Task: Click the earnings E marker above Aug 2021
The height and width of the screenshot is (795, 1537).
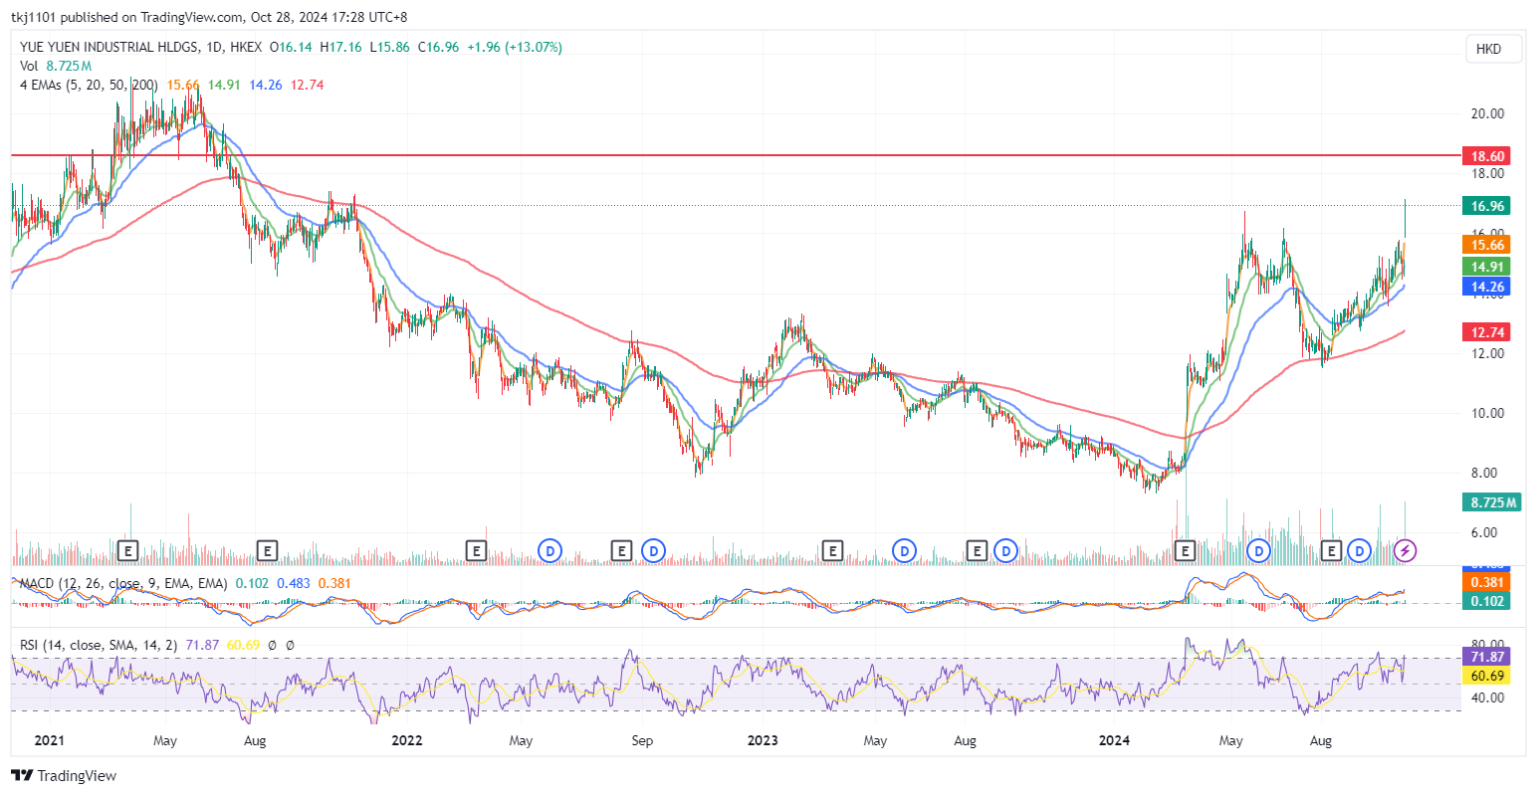Action: [x=267, y=549]
